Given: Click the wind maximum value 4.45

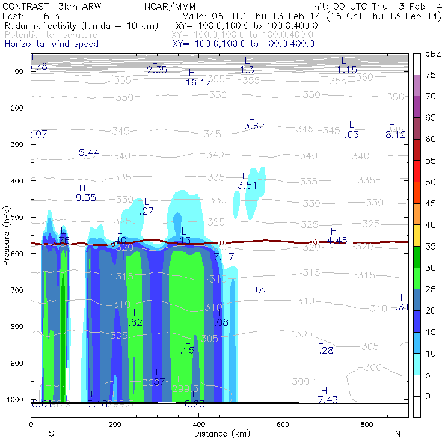Looking at the screenshot, I should pyautogui.click(x=337, y=241).
